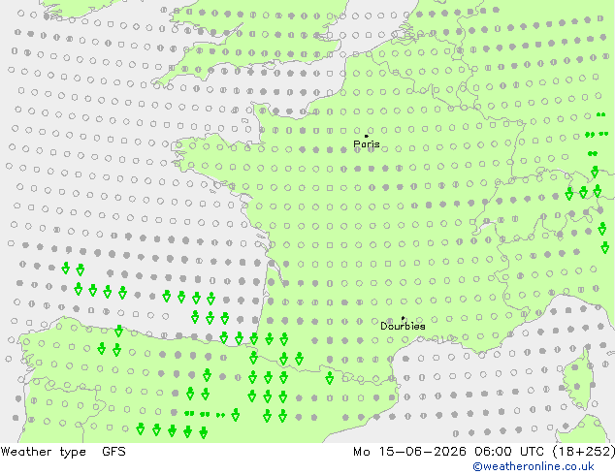The height and width of the screenshot is (475, 615).
Task: Click the Dourbies location label
Action: coord(403,326)
